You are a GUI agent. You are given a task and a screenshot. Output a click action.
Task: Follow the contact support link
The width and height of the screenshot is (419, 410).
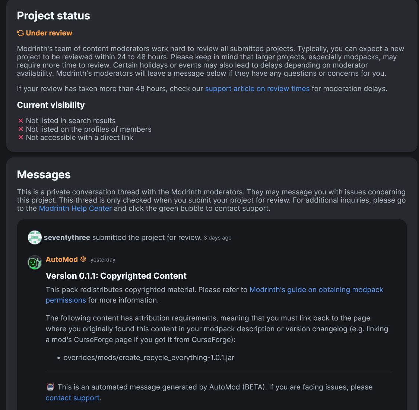[73, 398]
